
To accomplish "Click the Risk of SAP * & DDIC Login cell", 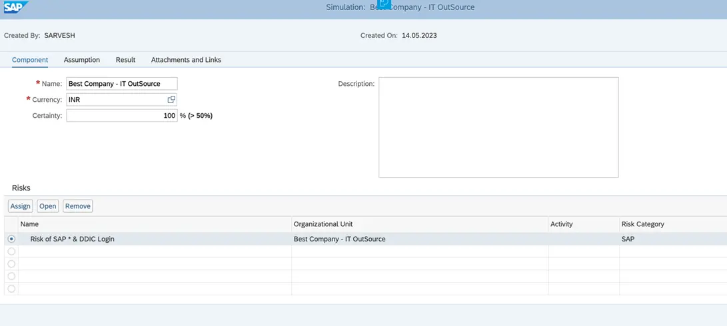I will point(72,239).
